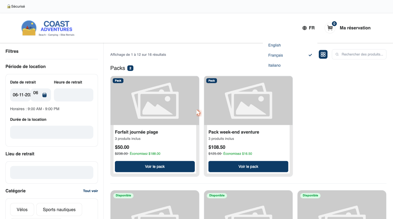
Task: Click Économisez $16.50 text
Action: [x=238, y=154]
